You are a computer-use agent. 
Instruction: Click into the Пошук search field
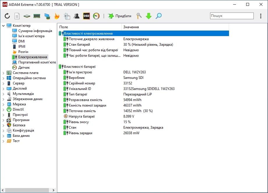(232, 16)
